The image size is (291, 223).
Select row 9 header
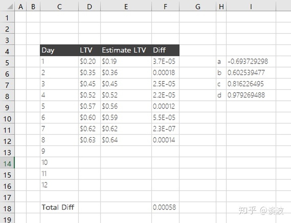coord(7,106)
